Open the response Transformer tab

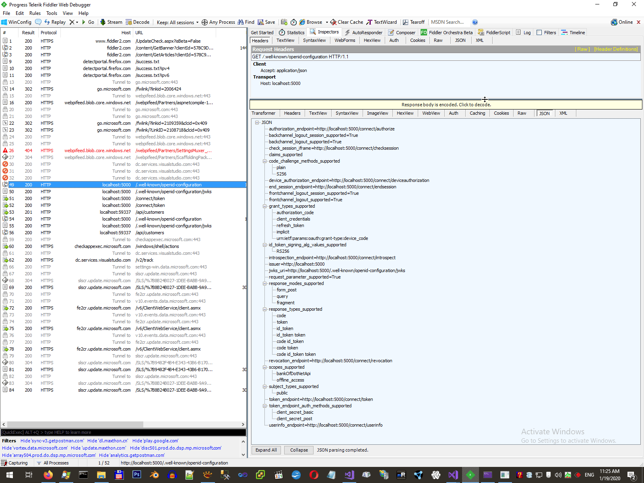264,113
